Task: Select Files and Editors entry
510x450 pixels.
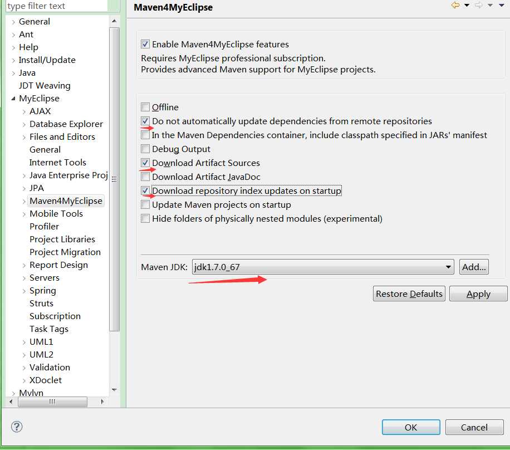Action: [62, 136]
